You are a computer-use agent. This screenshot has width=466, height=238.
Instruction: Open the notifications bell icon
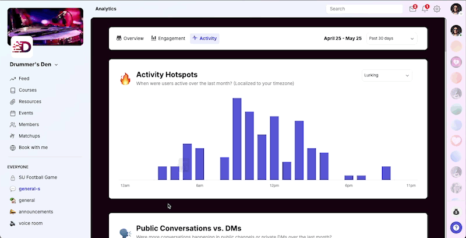pos(425,9)
